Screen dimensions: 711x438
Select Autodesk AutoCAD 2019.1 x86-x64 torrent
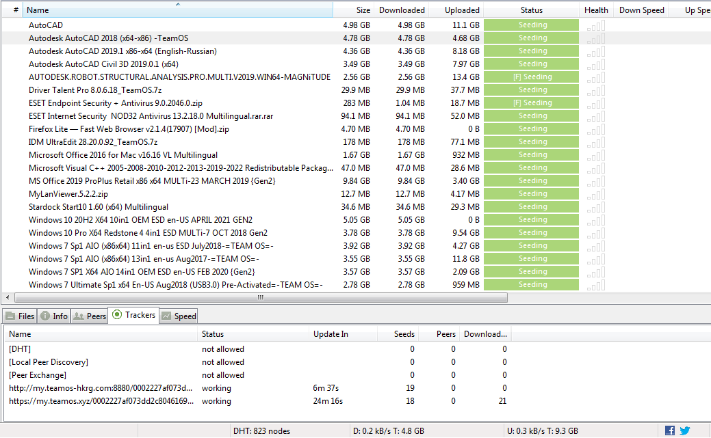point(122,51)
